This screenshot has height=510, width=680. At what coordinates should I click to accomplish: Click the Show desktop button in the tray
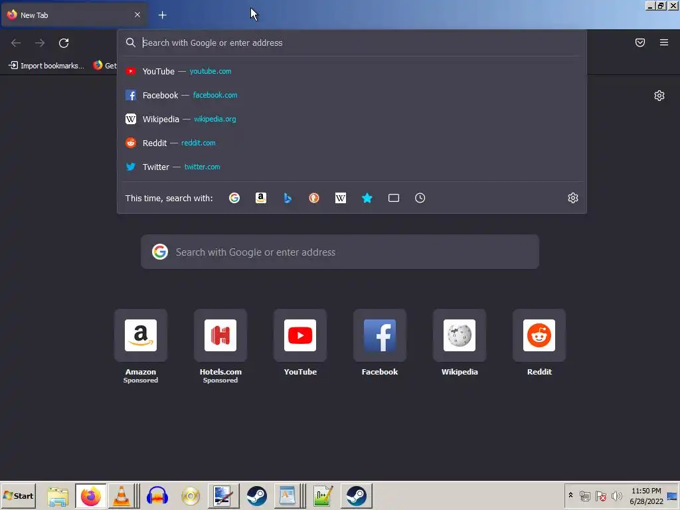pyautogui.click(x=673, y=496)
